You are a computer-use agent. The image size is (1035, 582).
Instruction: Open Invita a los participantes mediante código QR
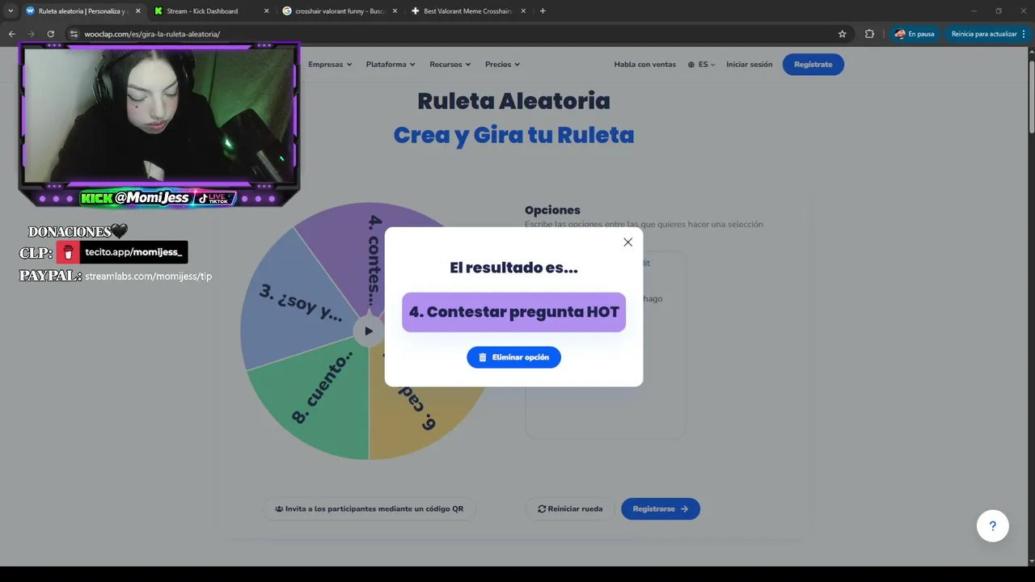click(x=369, y=509)
